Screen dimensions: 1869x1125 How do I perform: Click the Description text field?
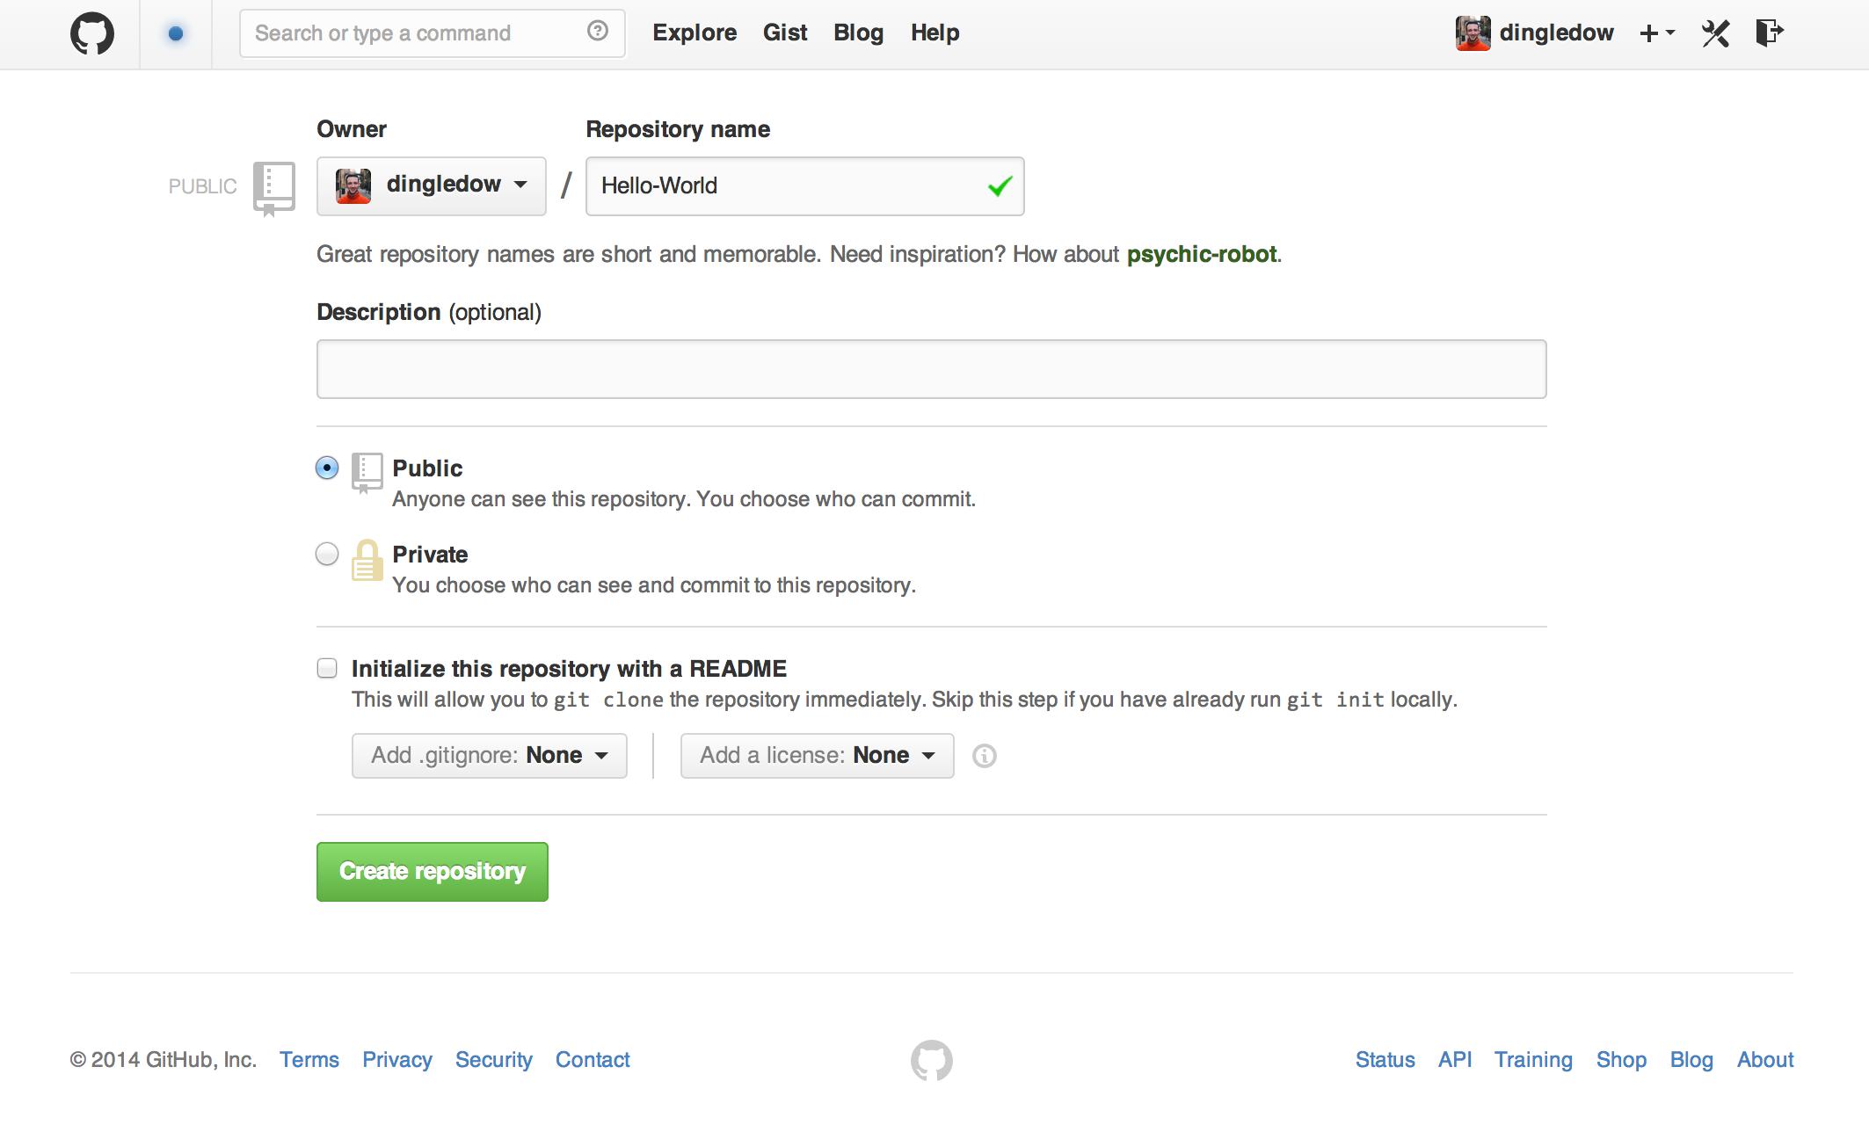coord(932,369)
